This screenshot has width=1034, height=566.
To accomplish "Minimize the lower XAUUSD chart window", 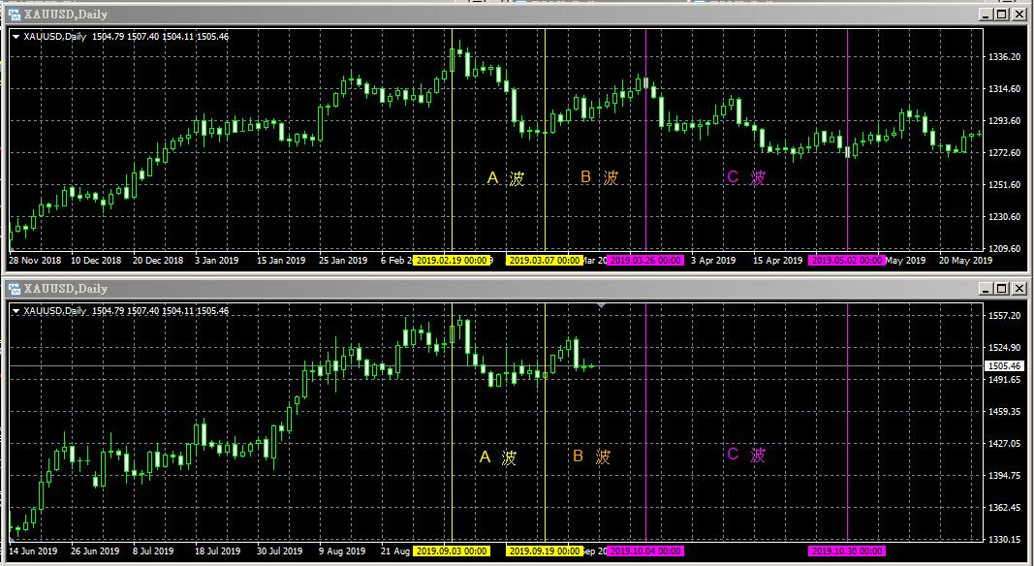I will [x=987, y=288].
